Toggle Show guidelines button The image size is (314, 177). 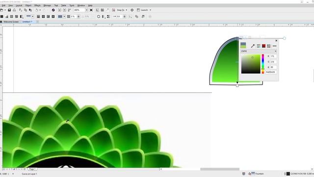point(107,10)
